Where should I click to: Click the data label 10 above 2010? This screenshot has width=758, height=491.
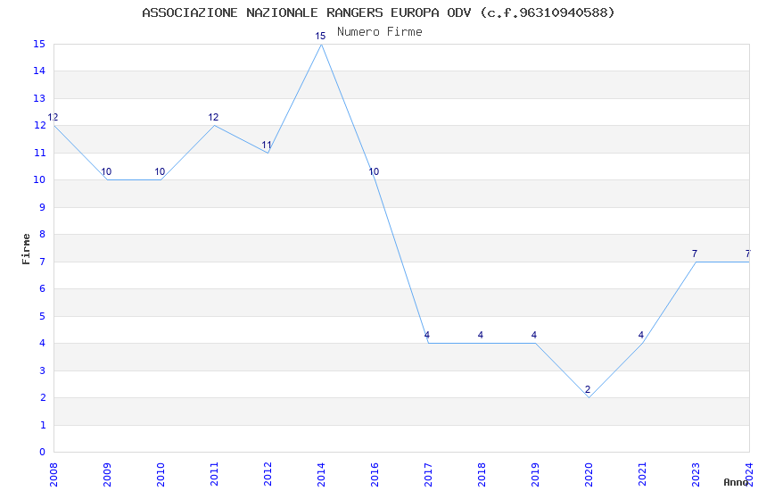pos(160,171)
